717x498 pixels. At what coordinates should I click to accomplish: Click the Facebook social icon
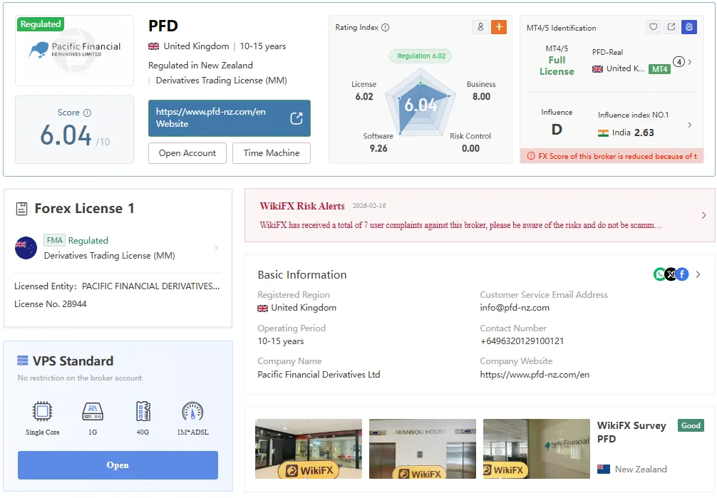tap(682, 274)
